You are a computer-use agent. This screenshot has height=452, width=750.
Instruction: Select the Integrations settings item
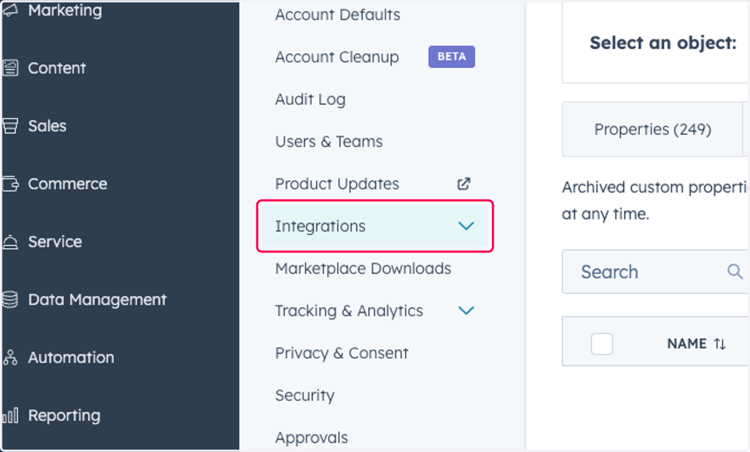point(375,226)
